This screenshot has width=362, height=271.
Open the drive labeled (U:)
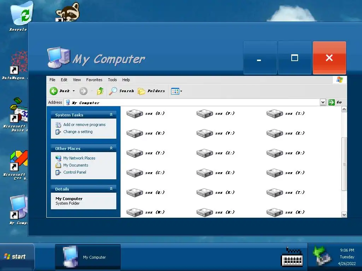tap(145, 133)
